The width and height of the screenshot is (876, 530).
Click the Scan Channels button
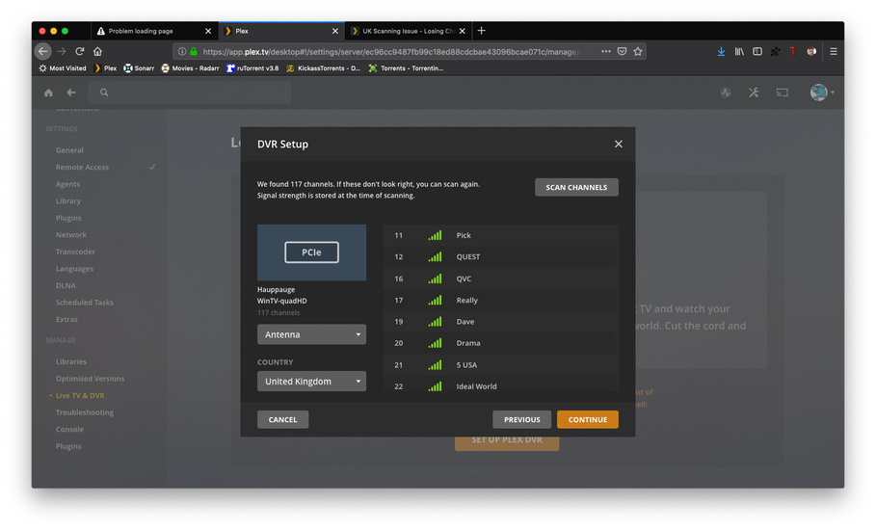[576, 187]
